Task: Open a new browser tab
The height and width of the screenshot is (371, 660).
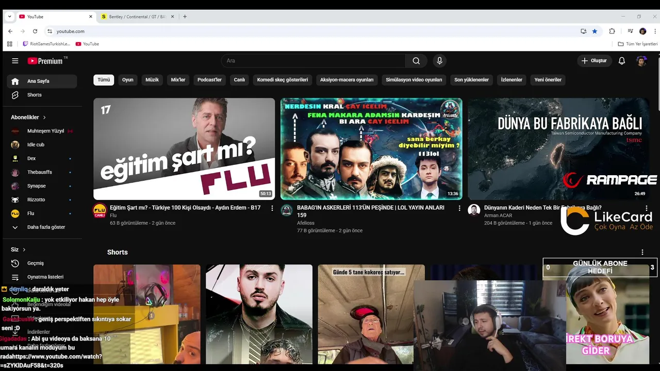Action: tap(185, 16)
